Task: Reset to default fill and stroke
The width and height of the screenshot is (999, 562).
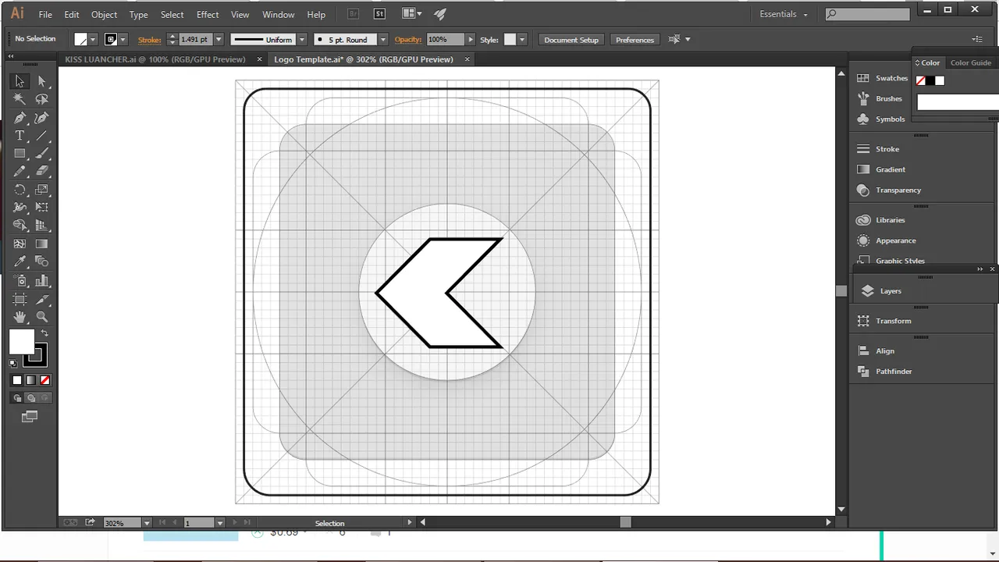Action: tap(13, 363)
